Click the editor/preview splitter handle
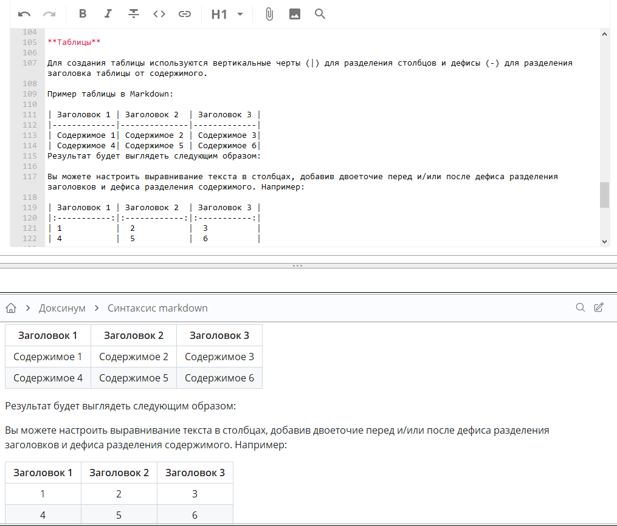The image size is (617, 526). [x=298, y=265]
